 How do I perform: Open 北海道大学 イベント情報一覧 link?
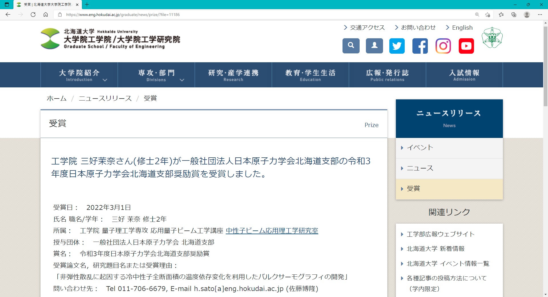pos(448,264)
